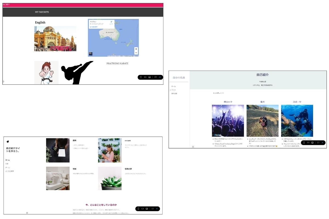Close the preview bar in the karate site window

pyautogui.click(x=160, y=77)
